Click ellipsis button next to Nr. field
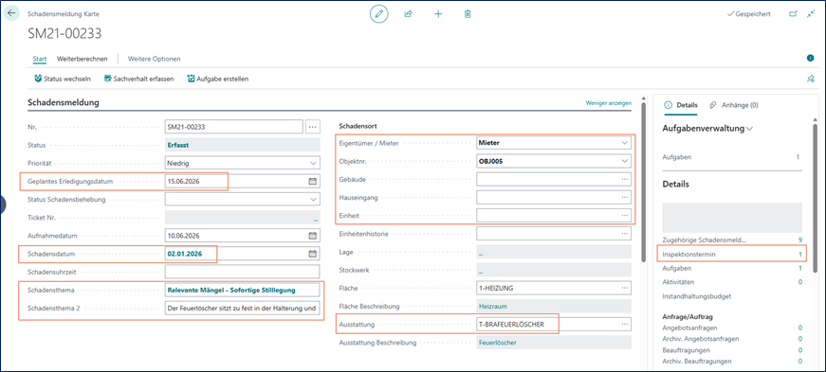 coord(313,126)
